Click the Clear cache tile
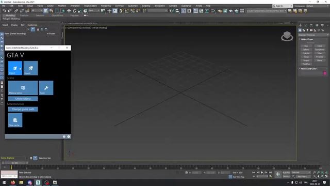Screen dimensions: 330x186 [x=15, y=120]
